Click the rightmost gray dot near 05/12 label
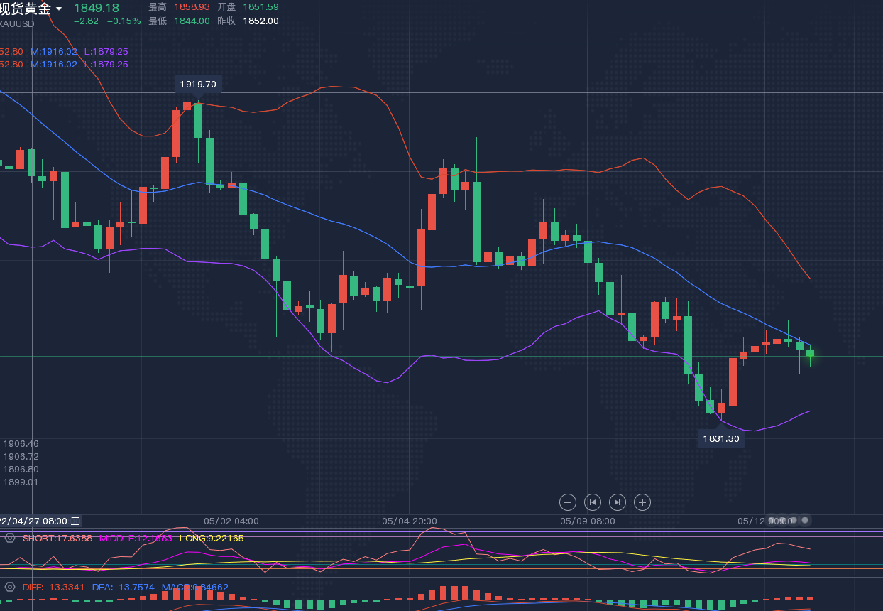The height and width of the screenshot is (611, 883). (x=805, y=520)
